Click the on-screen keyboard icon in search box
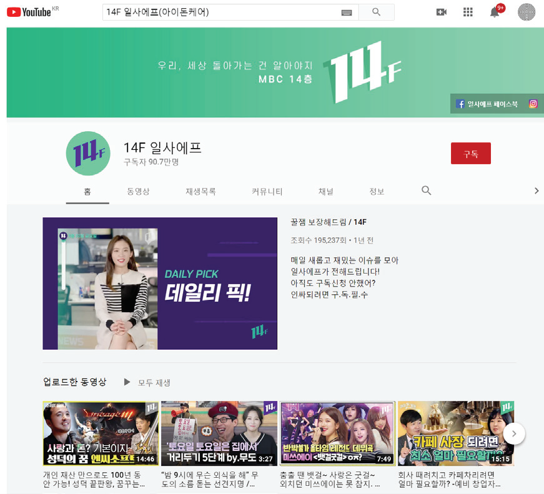The width and height of the screenshot is (544, 494). (x=346, y=12)
